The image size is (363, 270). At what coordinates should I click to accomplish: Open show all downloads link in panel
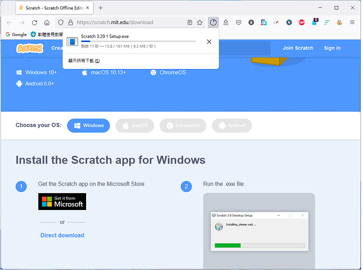point(84,61)
